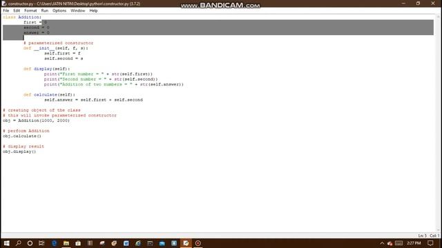
Task: Click '# this will invoke parameterized constructor' comment
Action: (59, 115)
